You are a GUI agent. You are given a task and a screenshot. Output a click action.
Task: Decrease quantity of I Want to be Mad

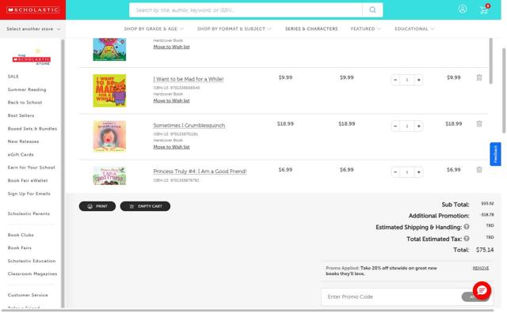click(395, 80)
